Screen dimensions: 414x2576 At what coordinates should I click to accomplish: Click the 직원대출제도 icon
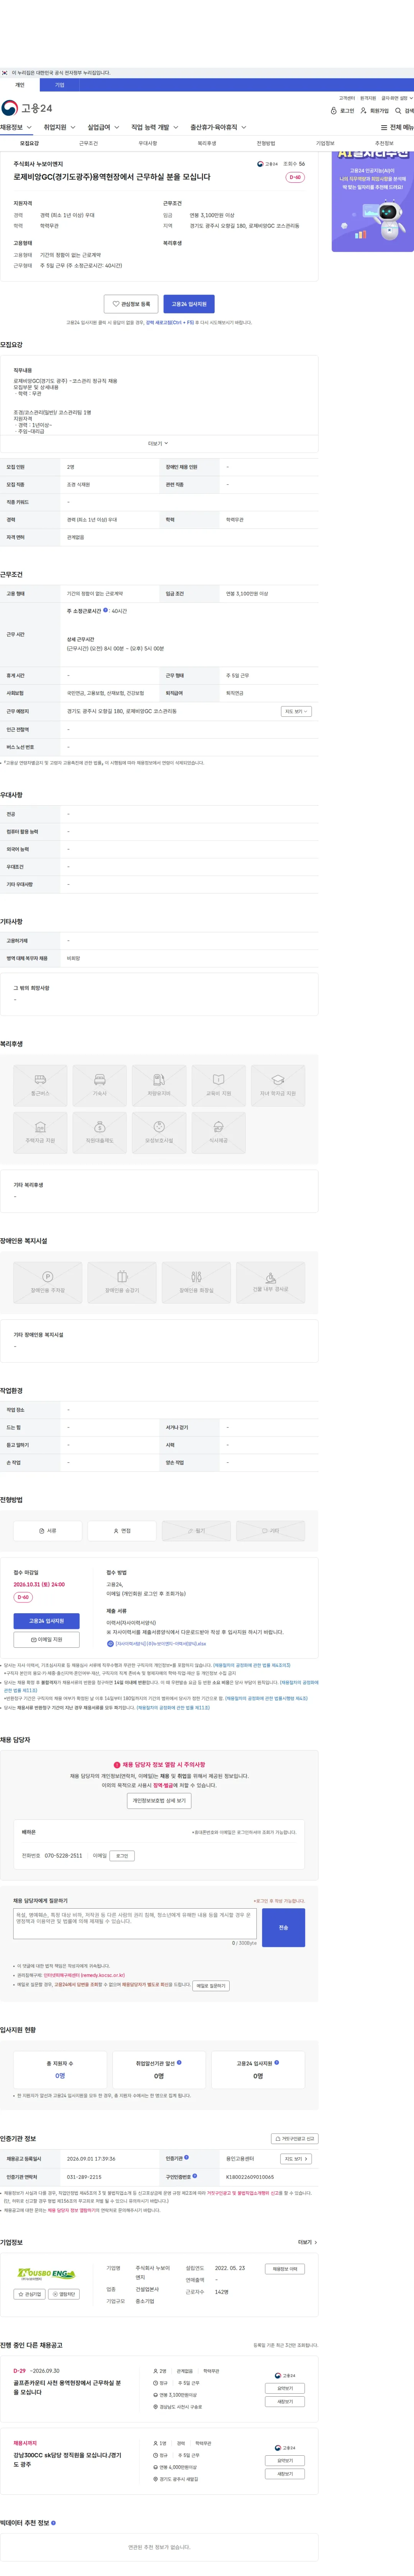pyautogui.click(x=100, y=1132)
